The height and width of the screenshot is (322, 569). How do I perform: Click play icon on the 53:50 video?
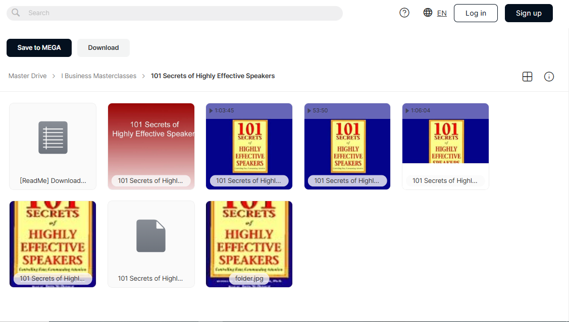(309, 110)
